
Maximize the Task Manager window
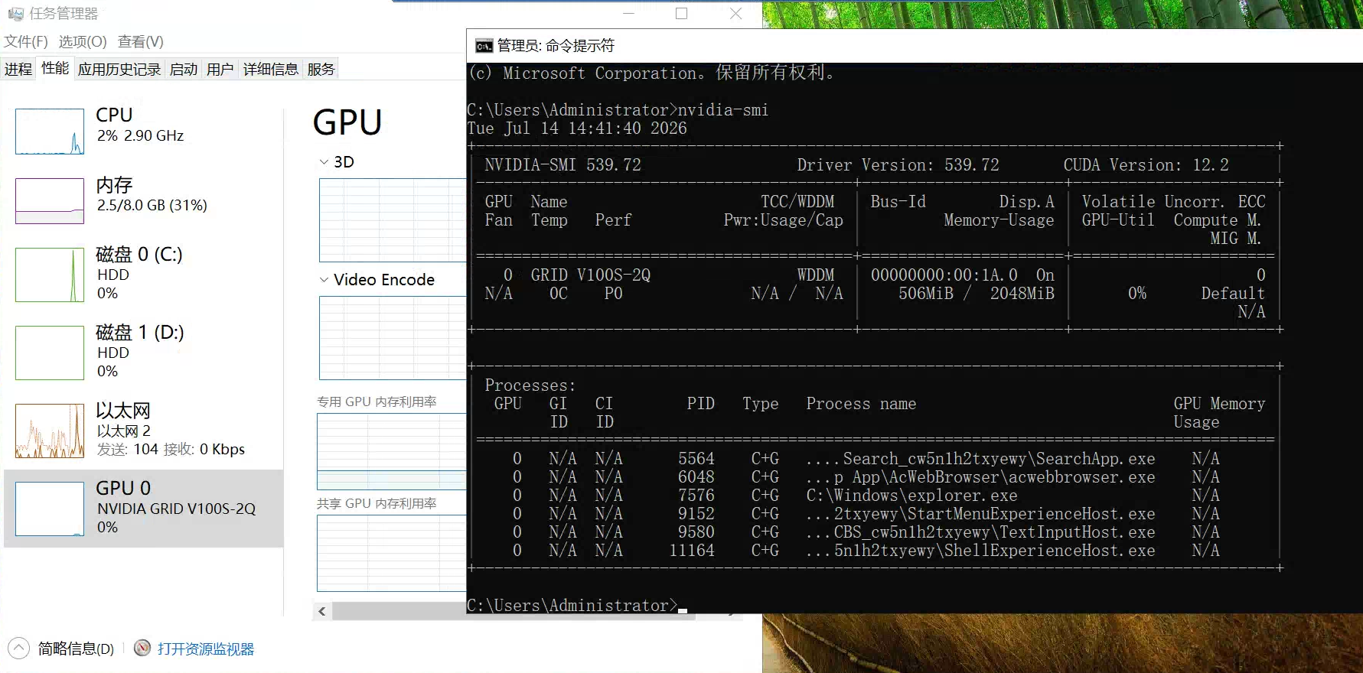click(681, 14)
